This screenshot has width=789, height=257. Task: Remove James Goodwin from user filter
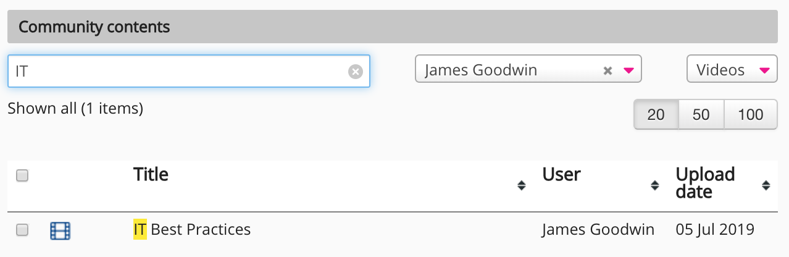(x=607, y=71)
